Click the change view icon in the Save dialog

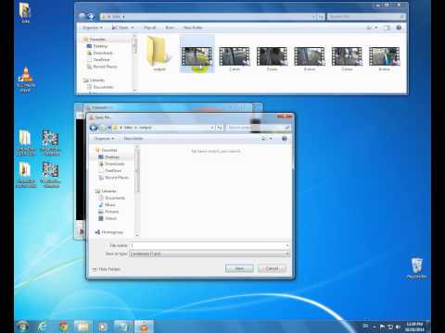point(264,139)
